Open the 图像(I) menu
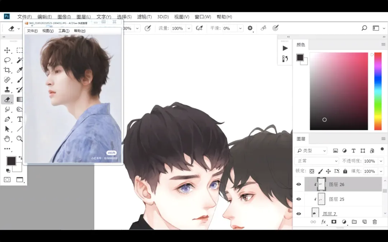 64,17
